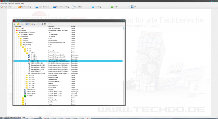The image size is (218, 119).
Task: Open the Neues Objekt dropdown arrow
Action: [x=89, y=7]
